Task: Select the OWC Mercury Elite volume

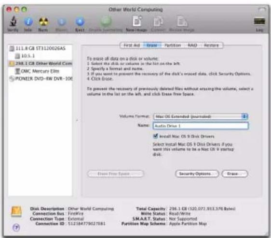Action: (41, 71)
